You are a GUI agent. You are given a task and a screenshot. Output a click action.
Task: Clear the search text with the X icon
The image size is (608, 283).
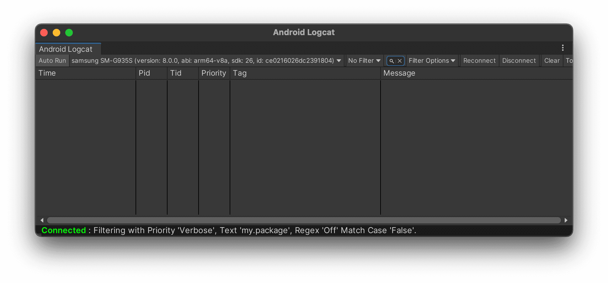(400, 61)
